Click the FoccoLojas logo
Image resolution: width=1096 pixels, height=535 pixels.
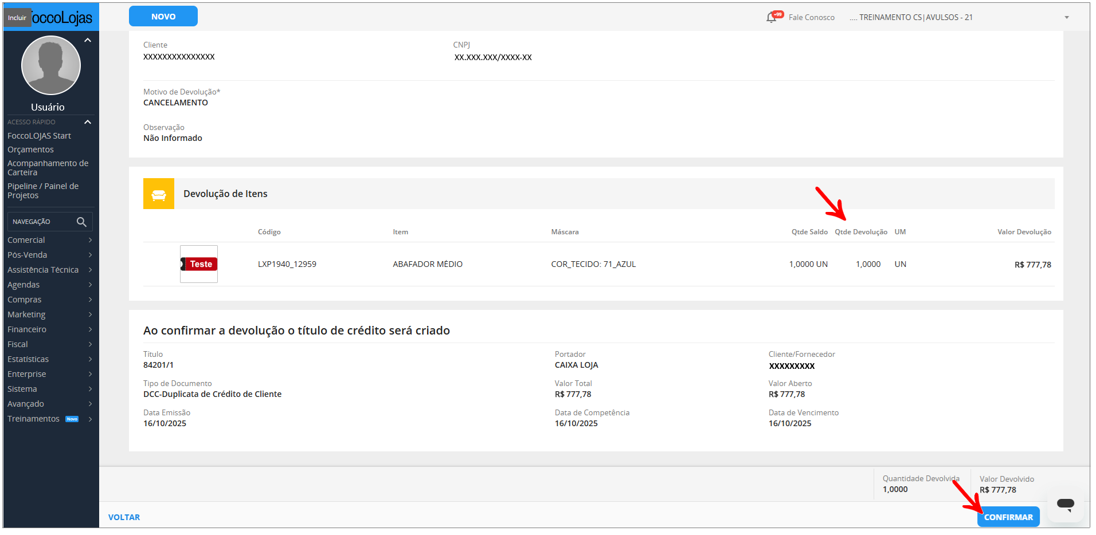tap(61, 18)
